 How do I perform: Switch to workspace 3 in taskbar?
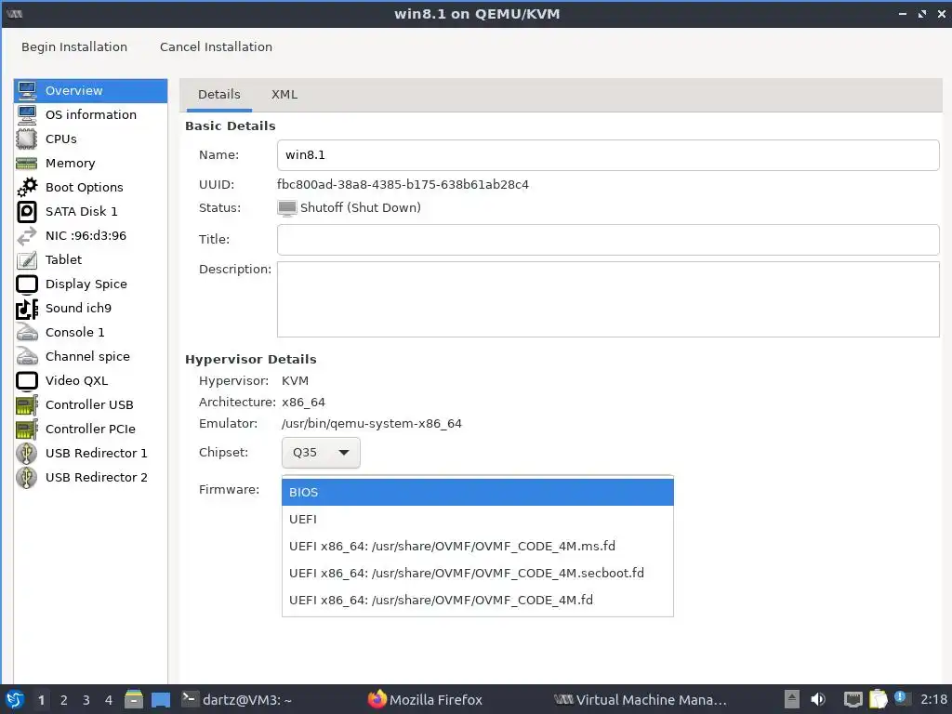(x=86, y=700)
